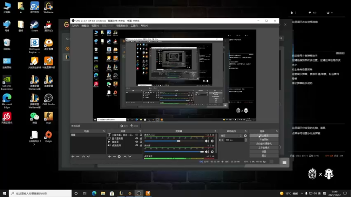Mute the 麦克风/Aux mixer track

207,141
